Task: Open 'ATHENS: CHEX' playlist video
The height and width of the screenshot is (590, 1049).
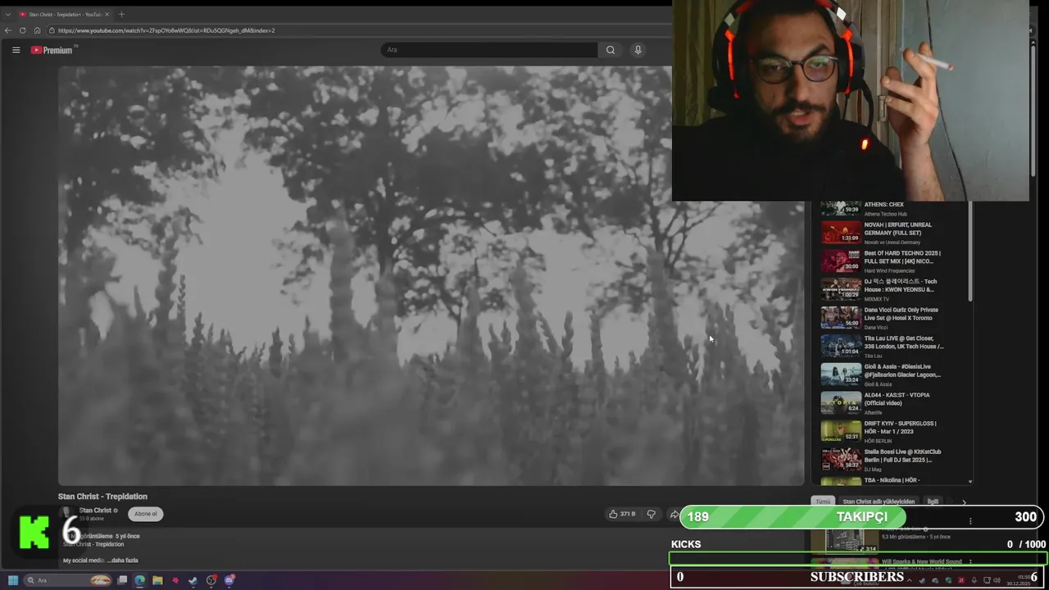Action: coord(883,205)
